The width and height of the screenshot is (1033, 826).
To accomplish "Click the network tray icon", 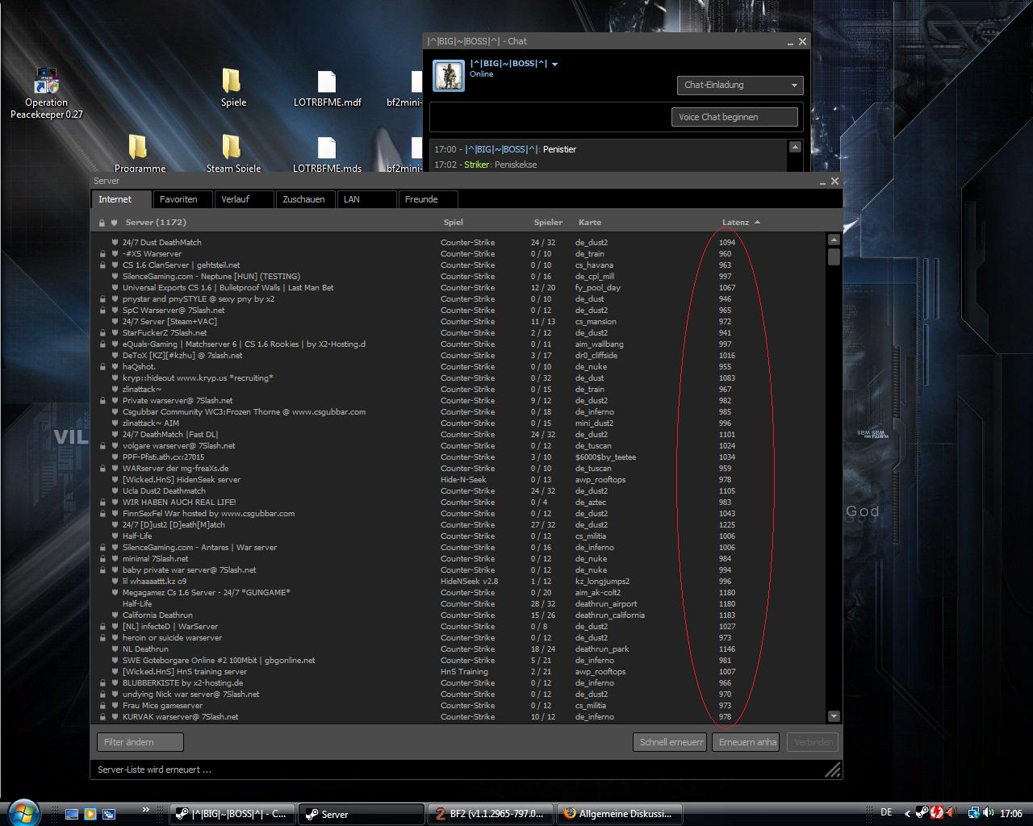I will click(973, 813).
